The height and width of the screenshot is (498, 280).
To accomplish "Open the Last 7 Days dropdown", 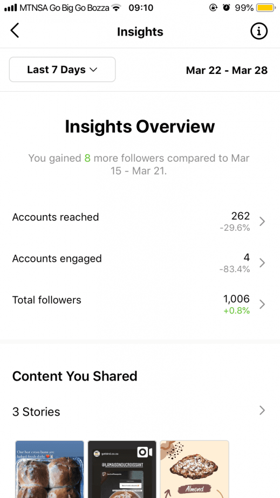I will click(x=62, y=70).
